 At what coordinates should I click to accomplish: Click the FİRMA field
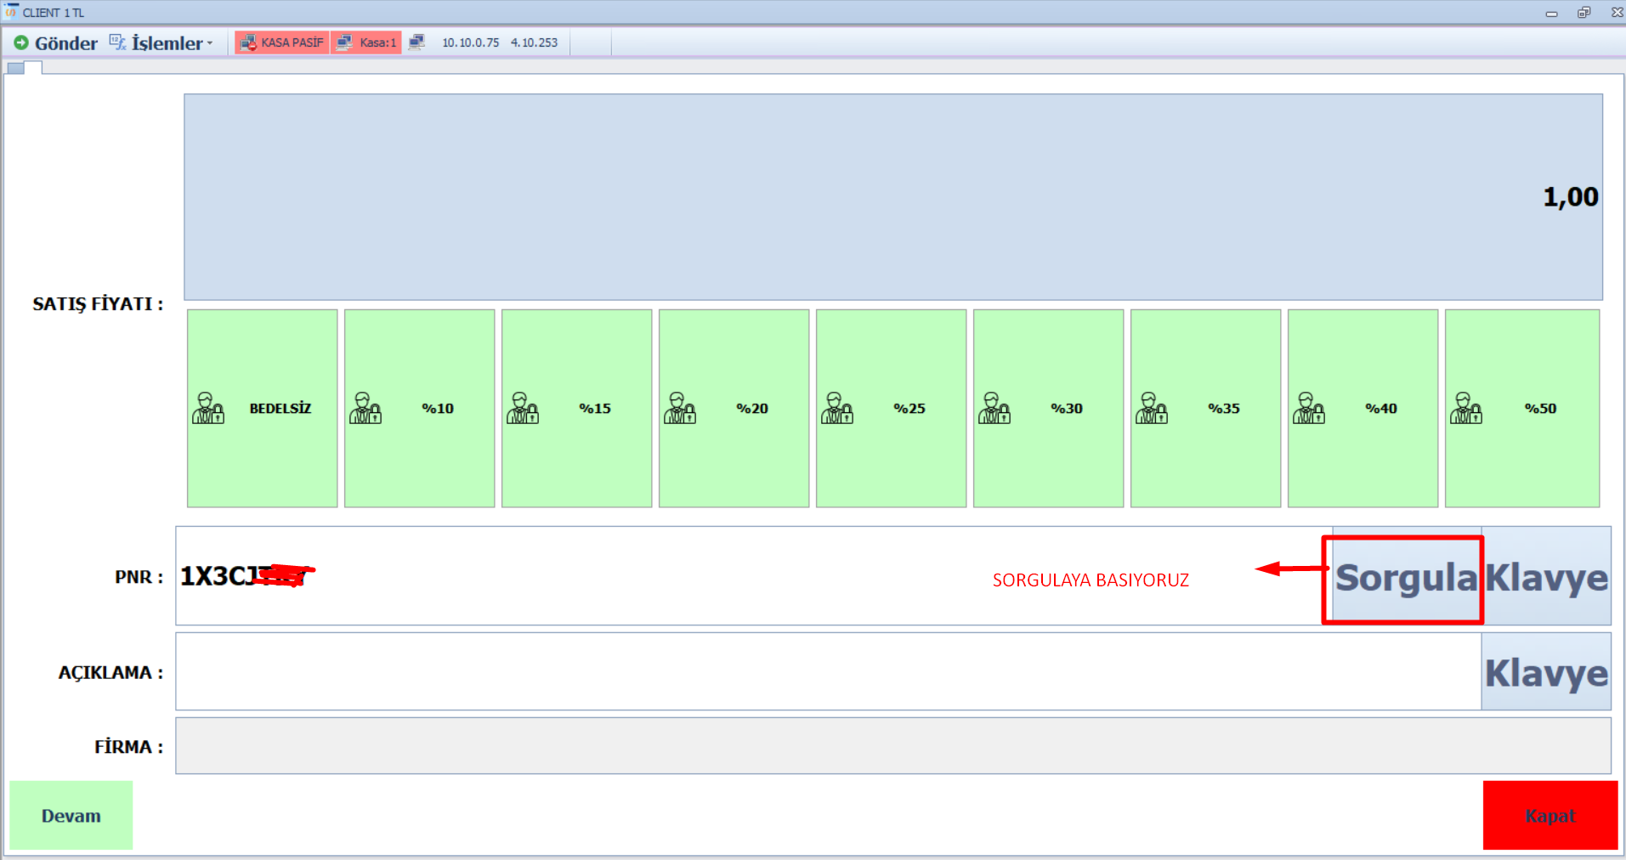point(893,746)
